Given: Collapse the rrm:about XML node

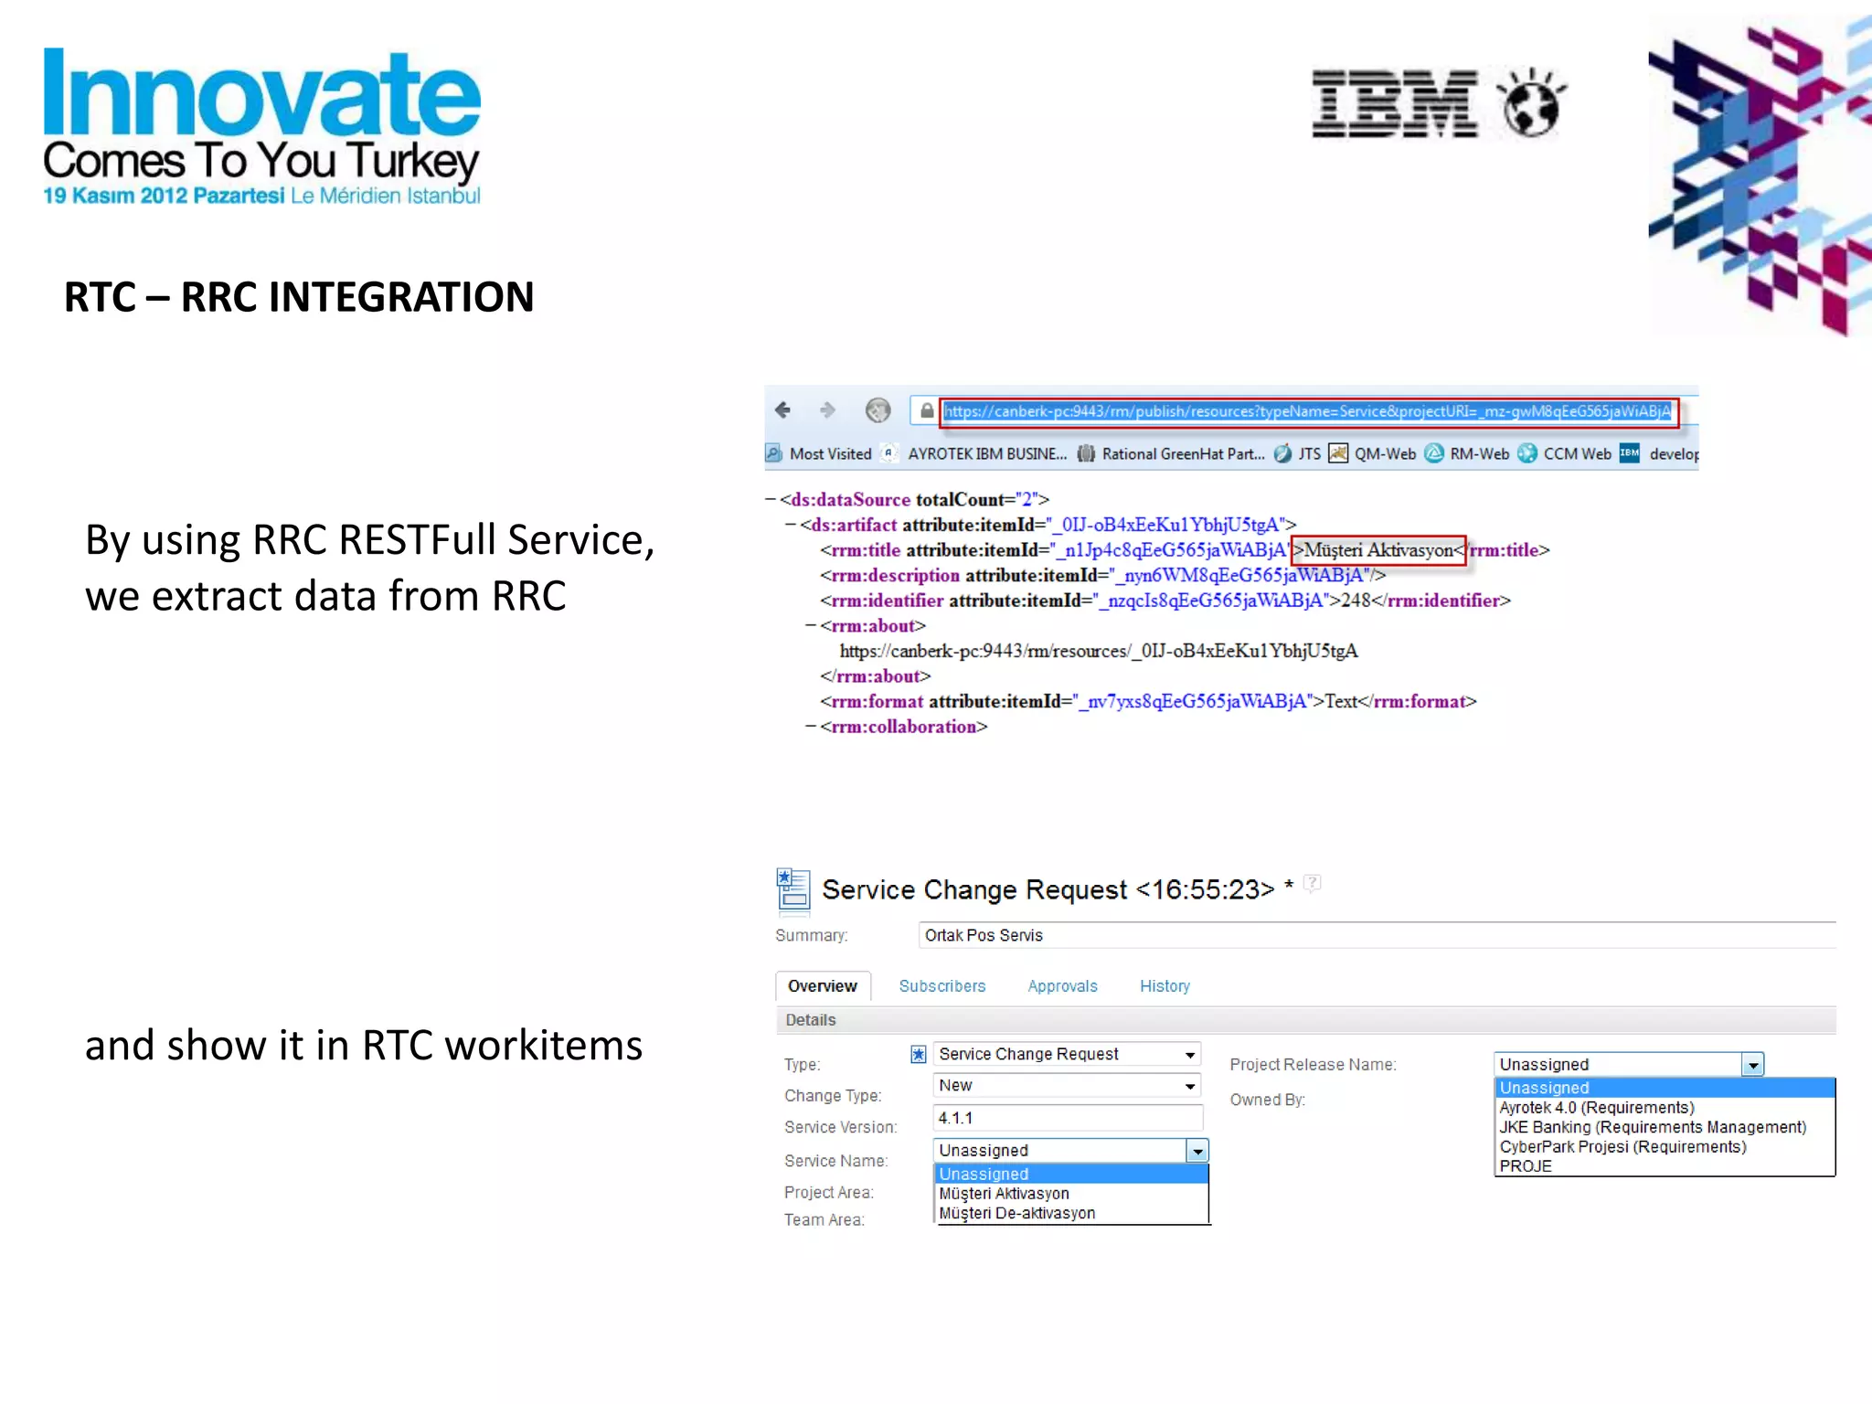Looking at the screenshot, I should tap(811, 625).
